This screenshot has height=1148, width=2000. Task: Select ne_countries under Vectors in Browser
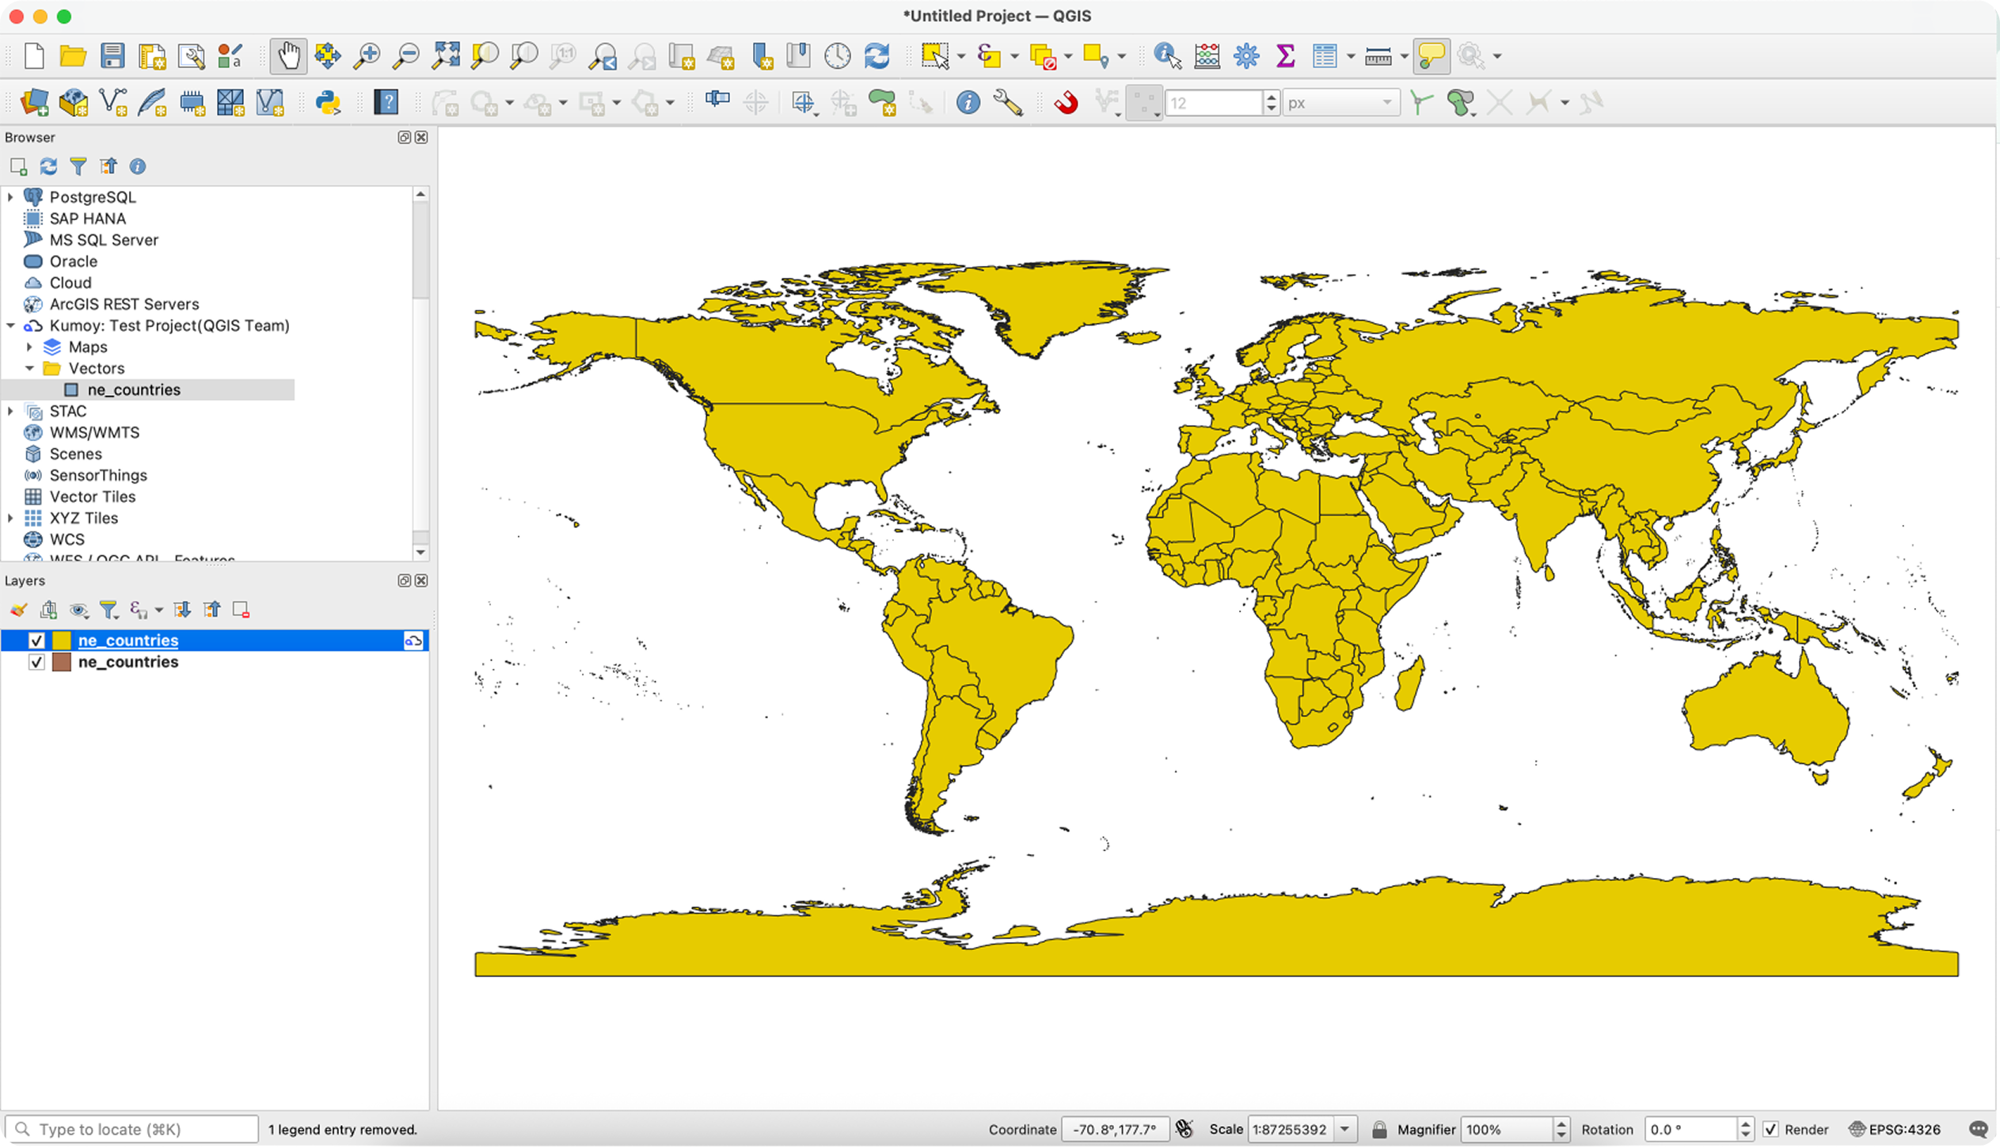[134, 390]
